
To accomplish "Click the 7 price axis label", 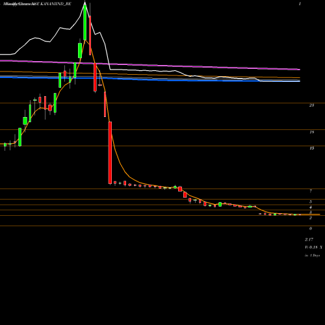I will pos(311,191).
